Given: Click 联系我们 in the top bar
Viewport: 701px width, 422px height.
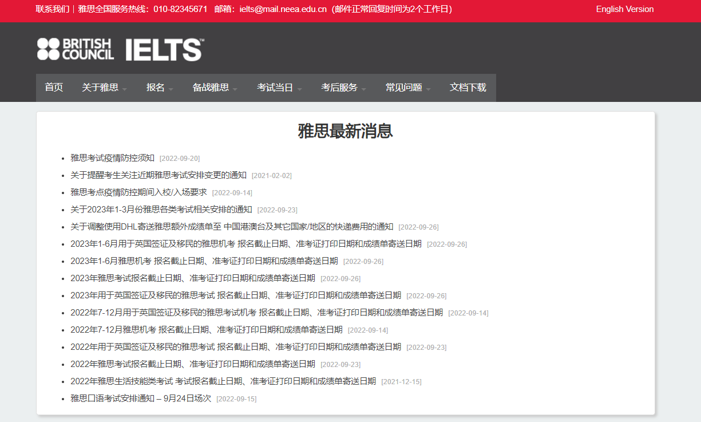Looking at the screenshot, I should click(53, 9).
